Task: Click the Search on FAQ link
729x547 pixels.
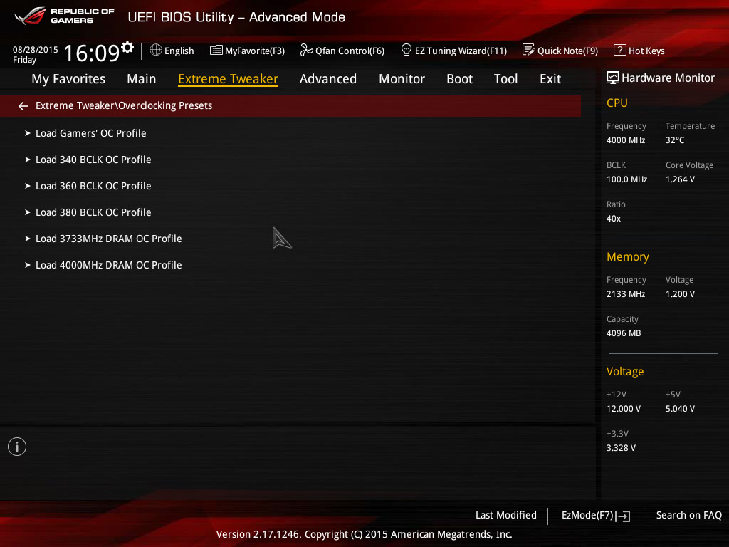Action: (x=689, y=515)
